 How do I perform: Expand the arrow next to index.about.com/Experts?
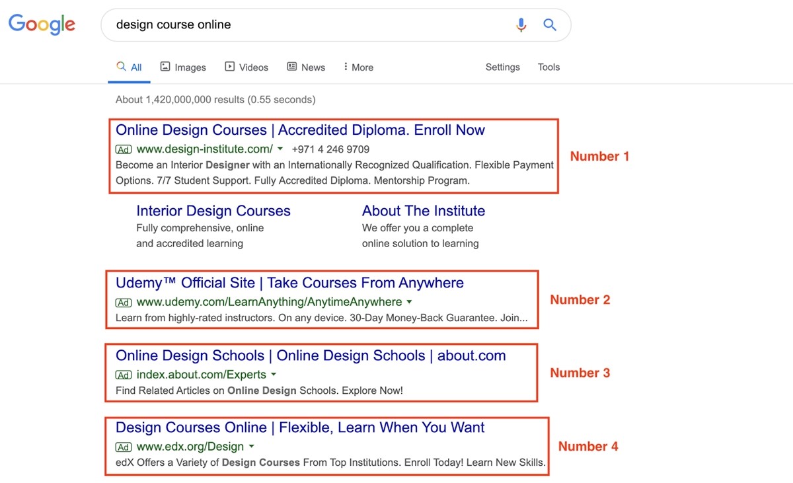[x=274, y=375]
